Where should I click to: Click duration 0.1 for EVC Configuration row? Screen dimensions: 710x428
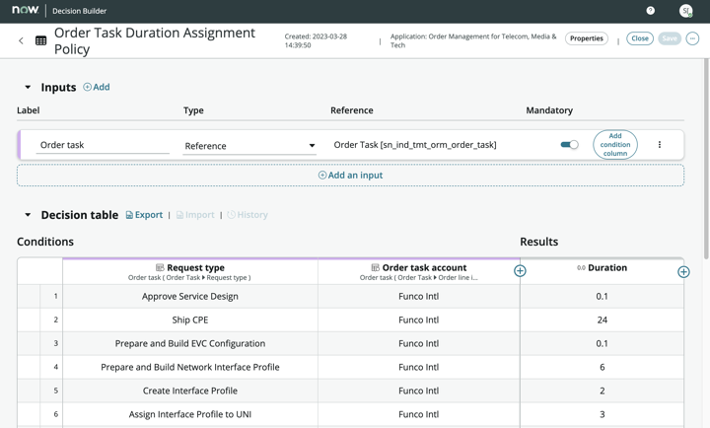point(602,343)
